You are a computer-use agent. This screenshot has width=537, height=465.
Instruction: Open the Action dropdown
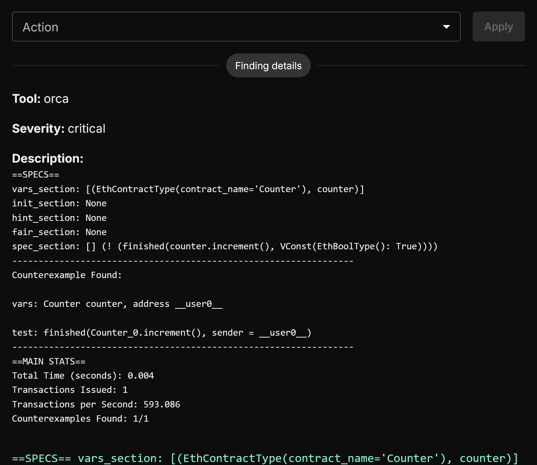(236, 27)
